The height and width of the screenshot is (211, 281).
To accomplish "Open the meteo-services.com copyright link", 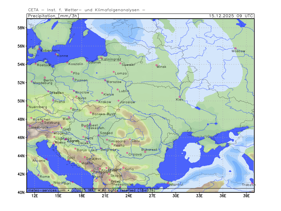I will (47, 190).
